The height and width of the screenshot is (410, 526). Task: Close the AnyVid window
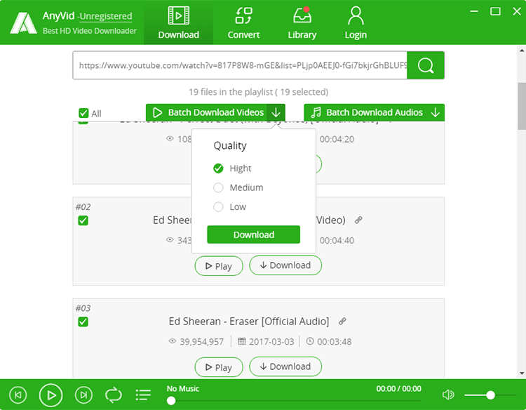pos(517,11)
